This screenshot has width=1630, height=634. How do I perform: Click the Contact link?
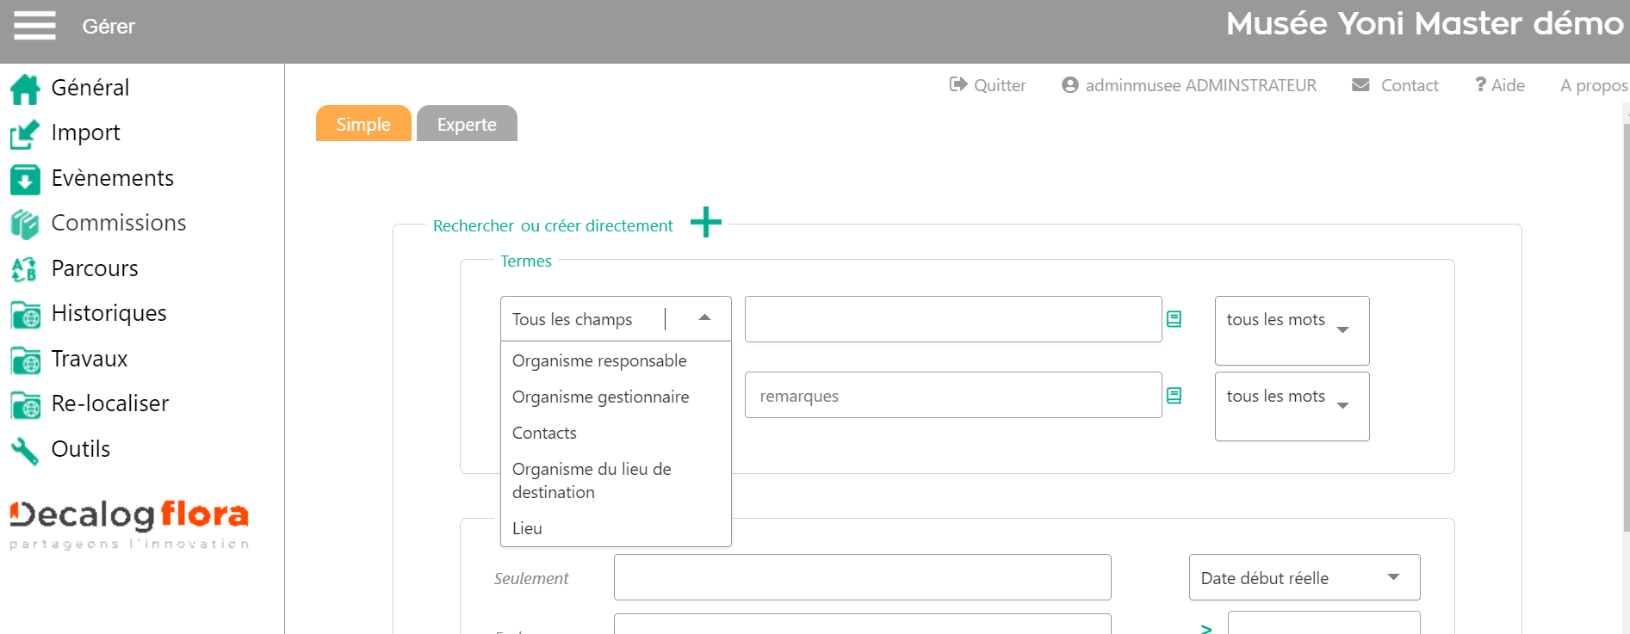pyautogui.click(x=1410, y=85)
